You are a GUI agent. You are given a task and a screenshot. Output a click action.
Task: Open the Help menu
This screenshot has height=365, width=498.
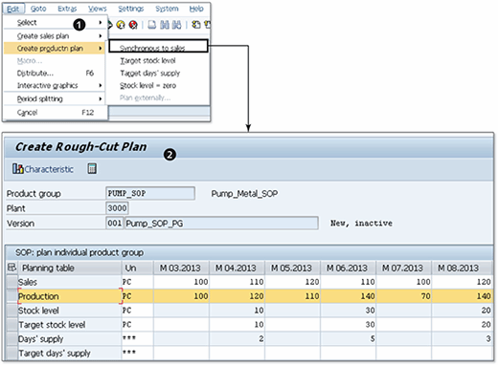coord(196,9)
